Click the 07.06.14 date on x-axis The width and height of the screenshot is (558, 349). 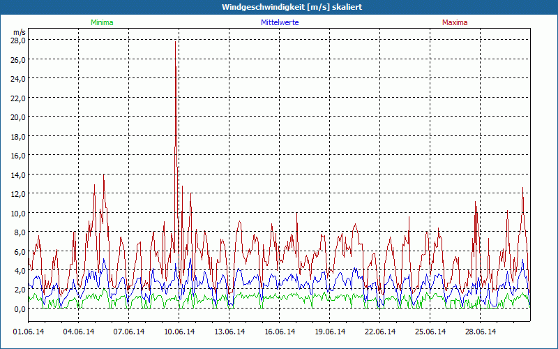coord(129,332)
